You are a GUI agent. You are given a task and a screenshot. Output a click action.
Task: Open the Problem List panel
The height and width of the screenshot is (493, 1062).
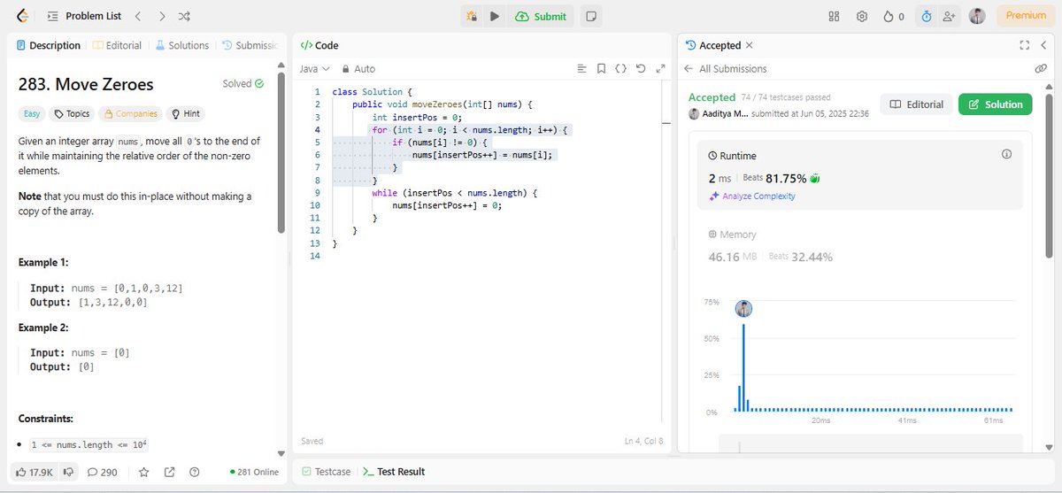[84, 16]
